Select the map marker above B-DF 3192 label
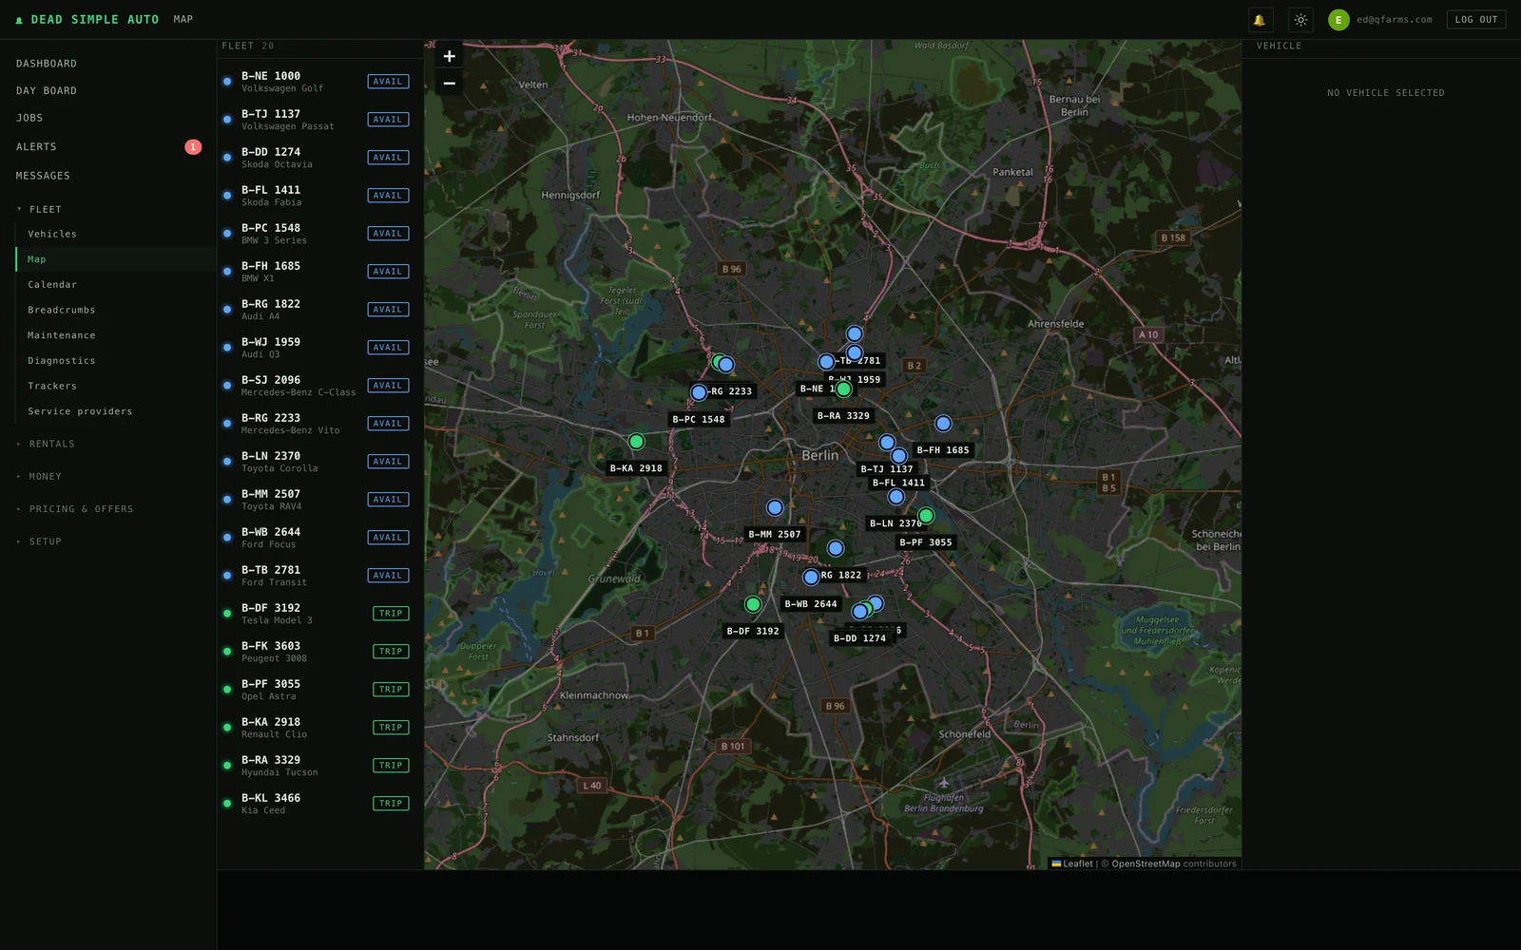Image resolution: width=1521 pixels, height=950 pixels. coord(753,604)
